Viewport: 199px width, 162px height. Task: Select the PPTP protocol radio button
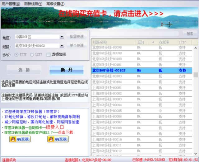(x=16, y=55)
